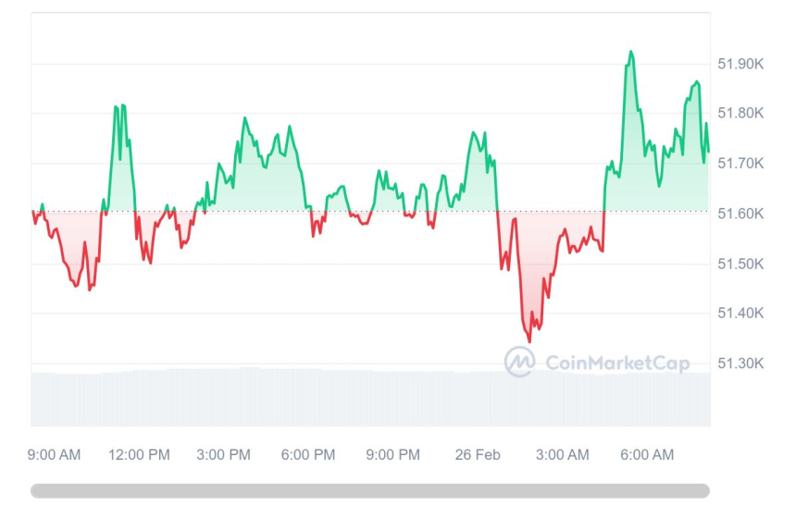Screen dimensions: 796x530
Task: Click the 51.90K price axis label
Action: [740, 64]
